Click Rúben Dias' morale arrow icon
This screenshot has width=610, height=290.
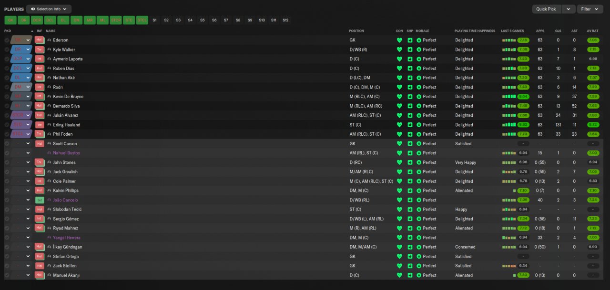(x=419, y=69)
